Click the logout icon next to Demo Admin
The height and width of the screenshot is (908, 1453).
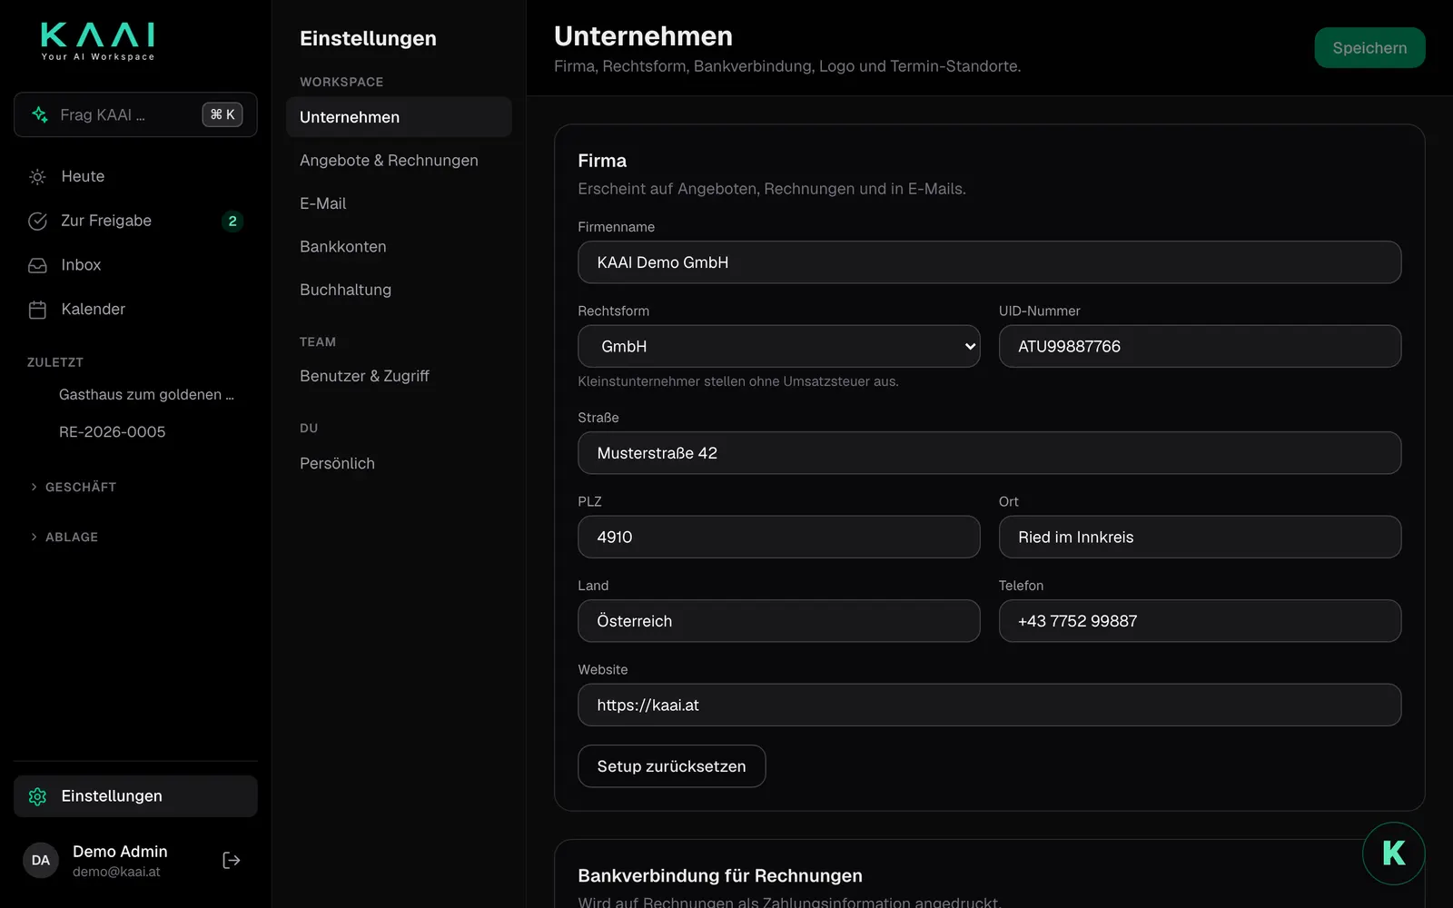[x=232, y=860]
